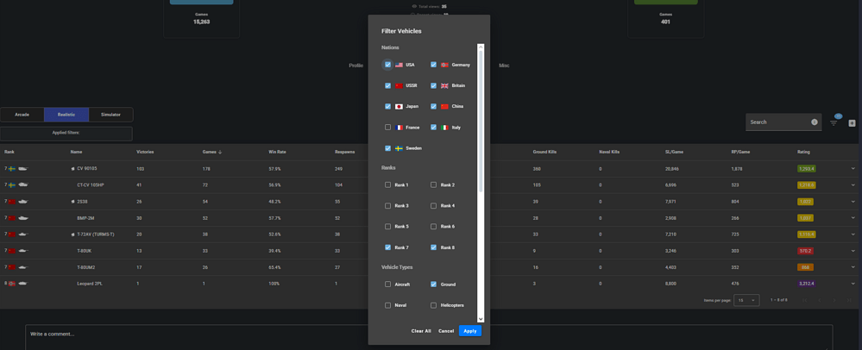Viewport: 862px width, 350px height.
Task: Switch to the Arcade mode tab
Action: [x=22, y=115]
